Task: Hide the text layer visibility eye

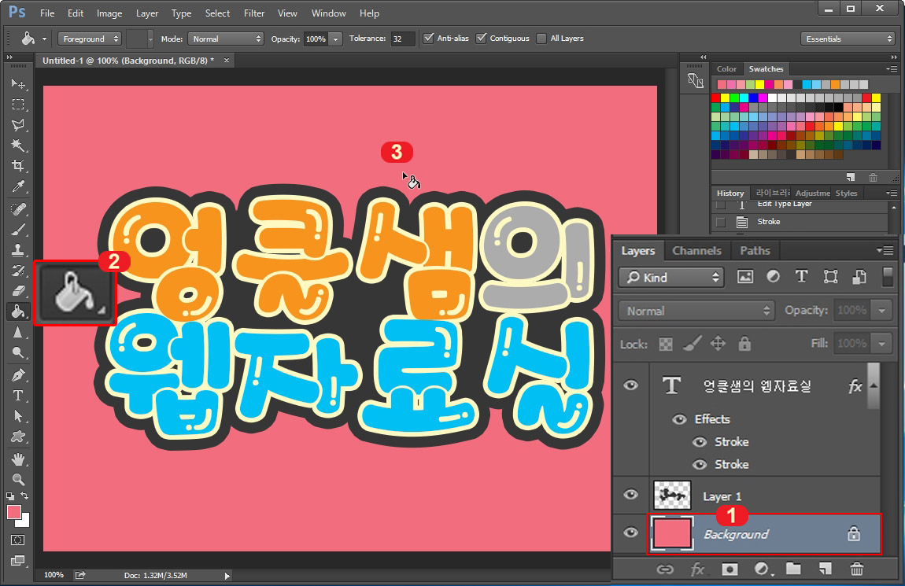Action: (631, 385)
